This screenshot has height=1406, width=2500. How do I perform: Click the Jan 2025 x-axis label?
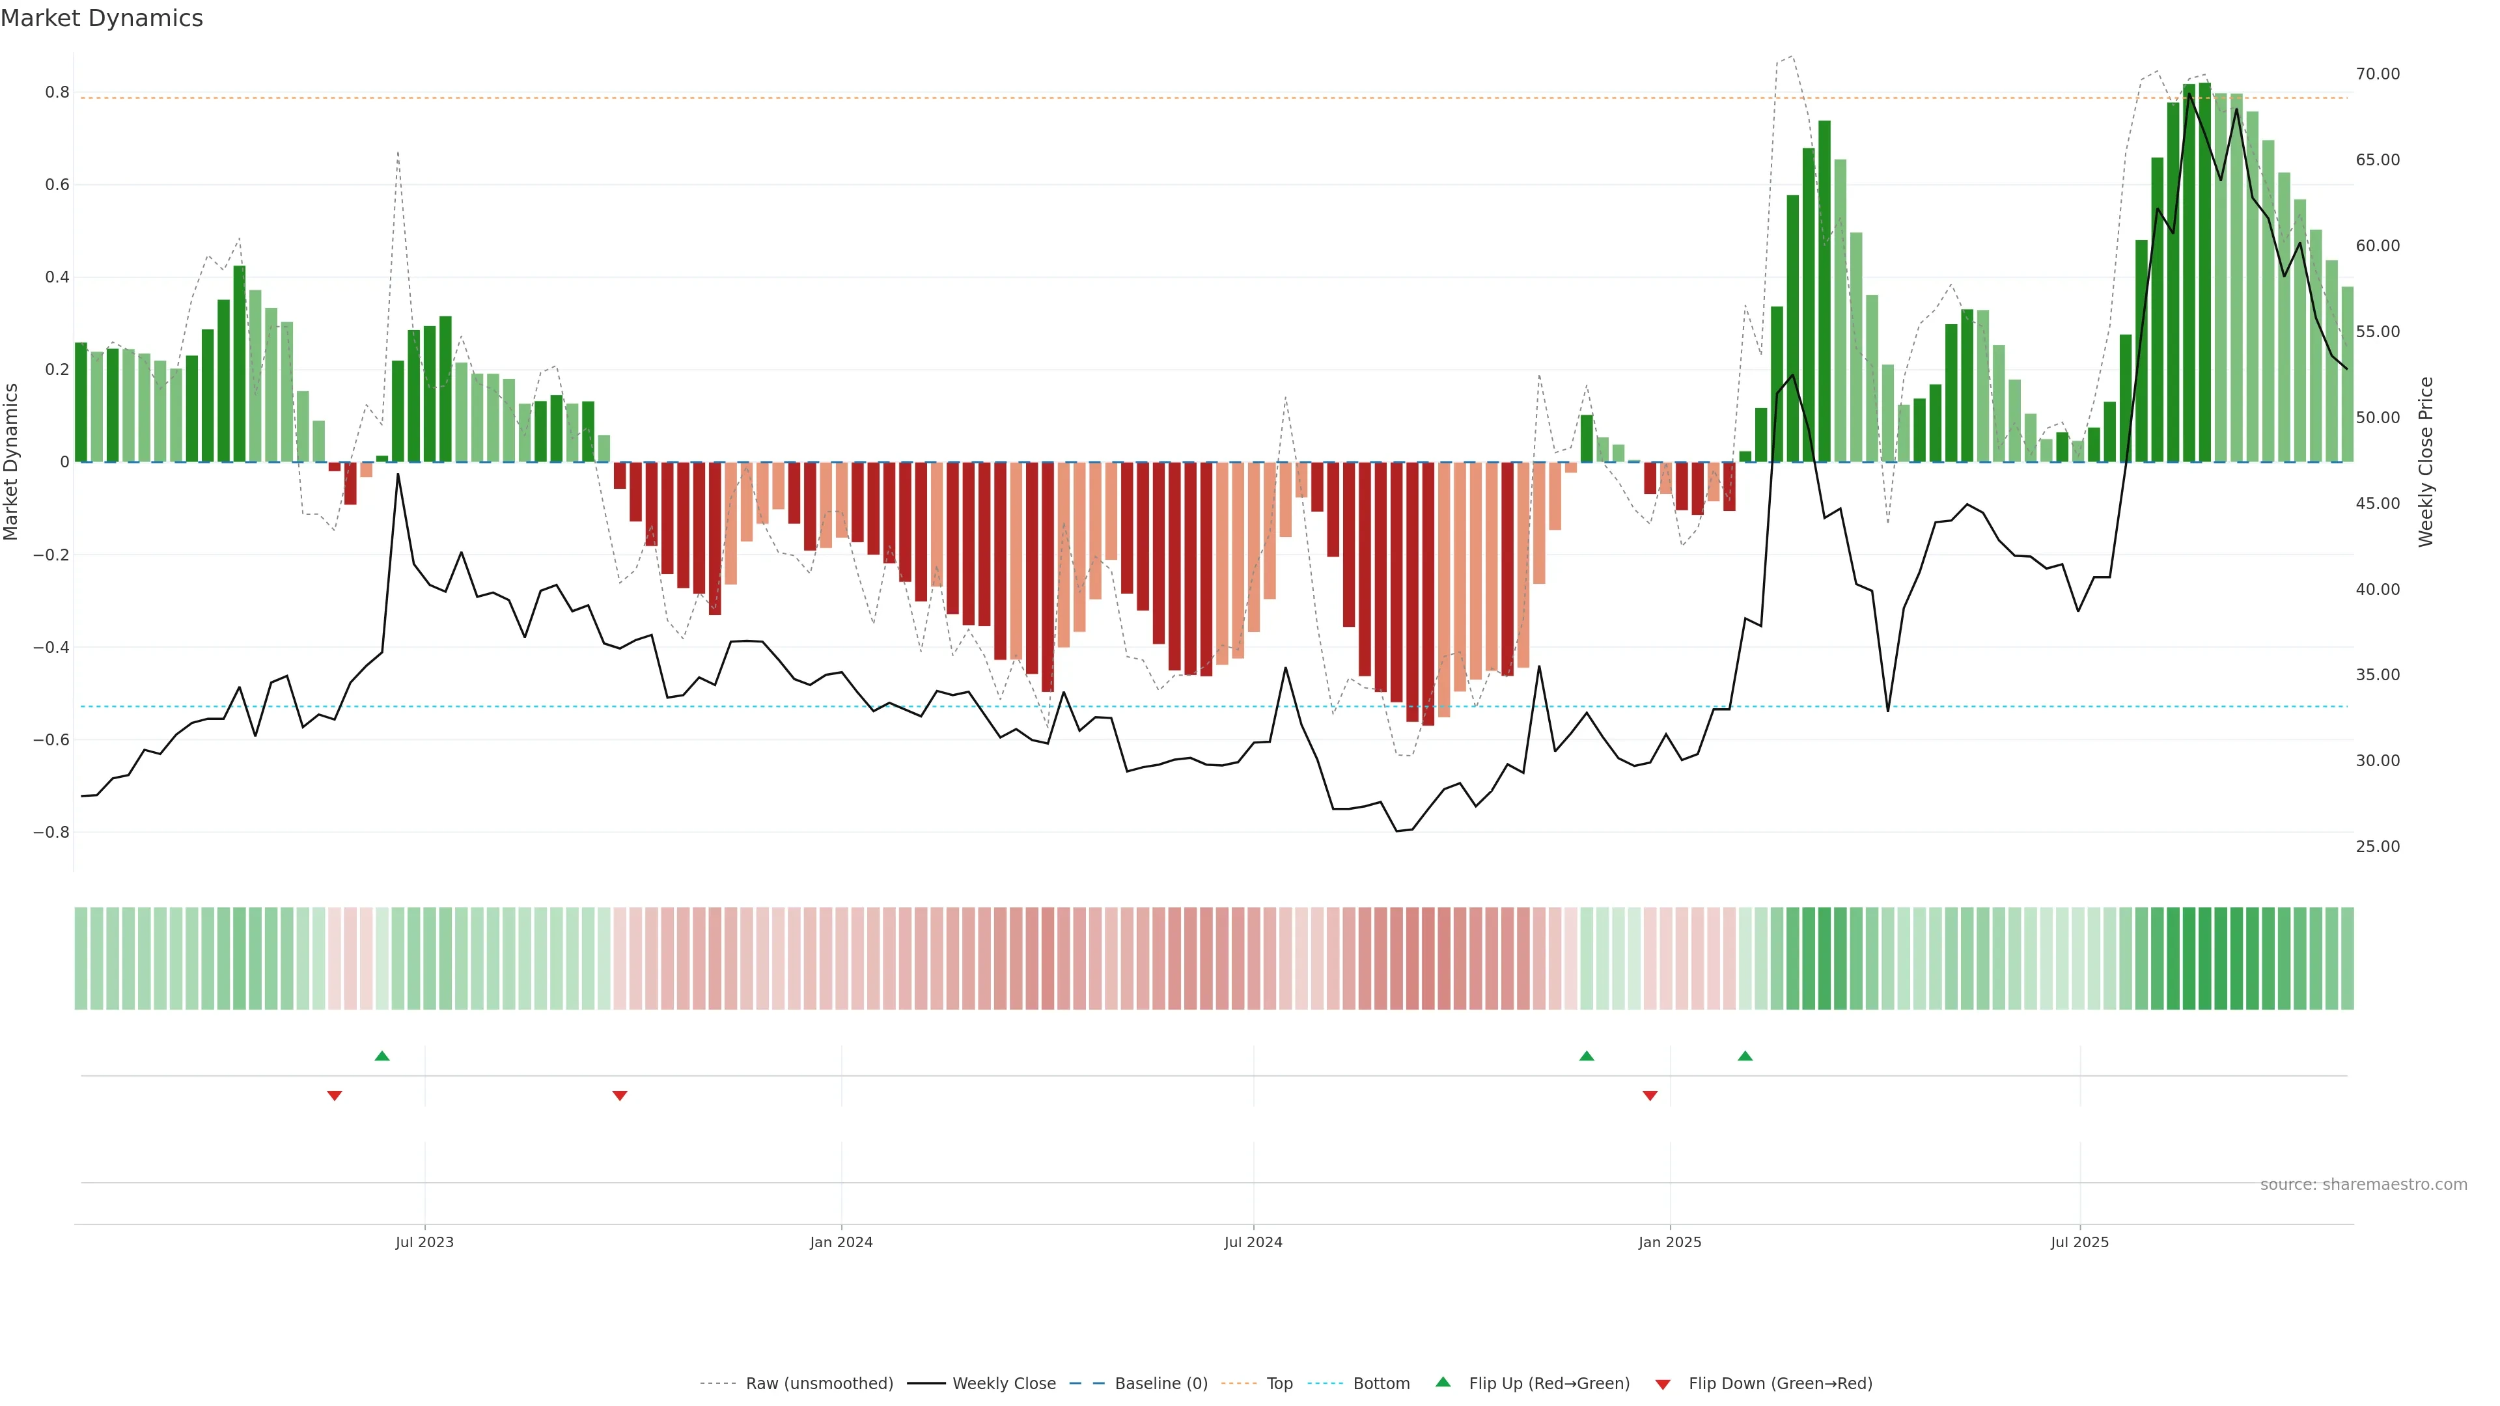pos(1669,1242)
